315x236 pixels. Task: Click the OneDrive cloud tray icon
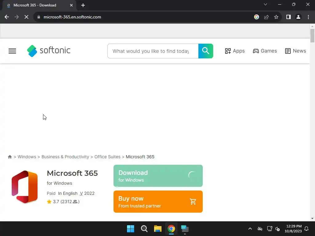pyautogui.click(x=260, y=229)
